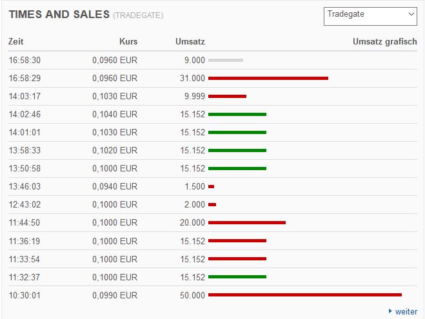Click the green bar at 11:32:37

[x=237, y=276]
